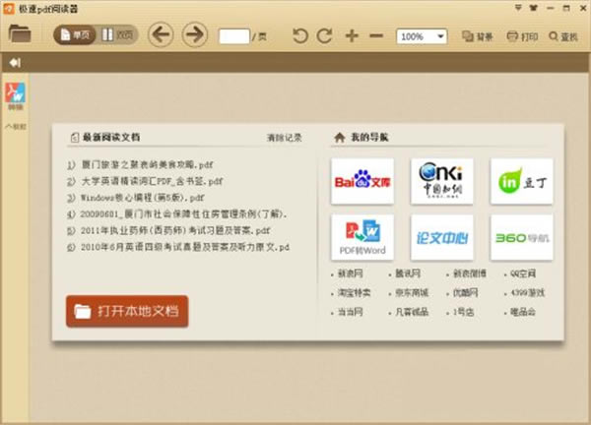Image resolution: width=591 pixels, height=425 pixels.
Task: Click the print (打印) button
Action: [x=522, y=36]
